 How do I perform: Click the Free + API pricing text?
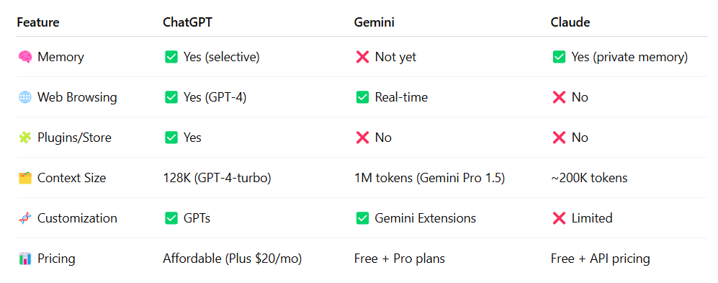601,259
